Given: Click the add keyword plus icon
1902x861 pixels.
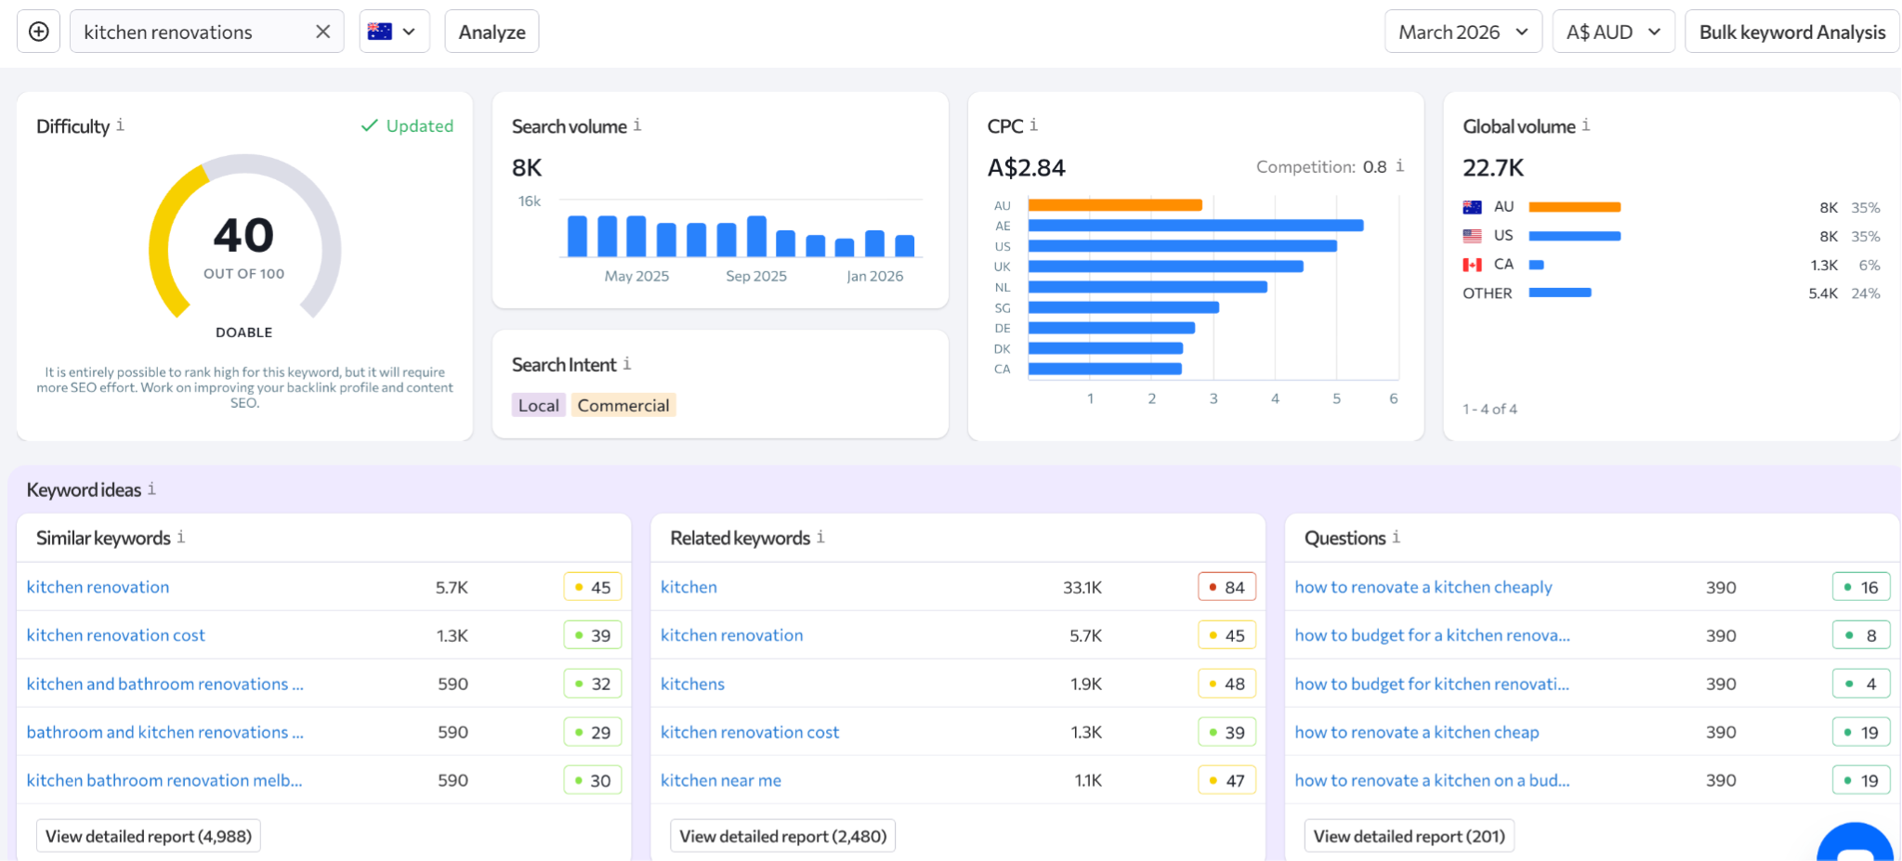Looking at the screenshot, I should point(39,32).
